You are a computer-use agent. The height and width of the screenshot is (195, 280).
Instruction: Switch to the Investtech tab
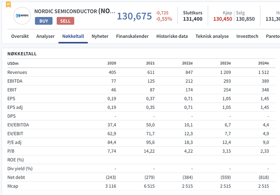[247, 36]
